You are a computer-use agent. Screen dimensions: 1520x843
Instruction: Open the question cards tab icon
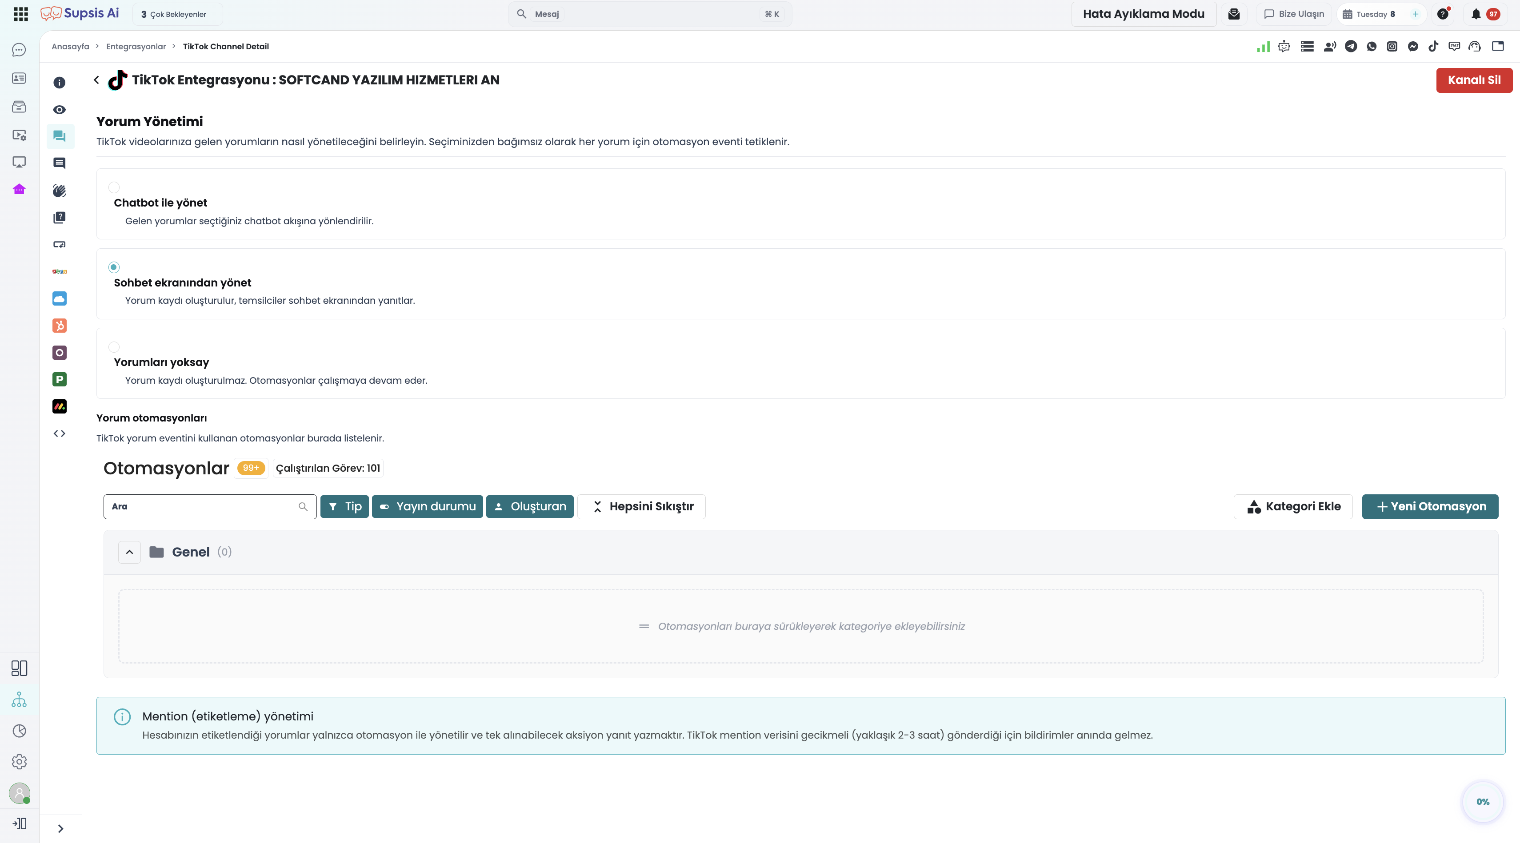point(60,218)
